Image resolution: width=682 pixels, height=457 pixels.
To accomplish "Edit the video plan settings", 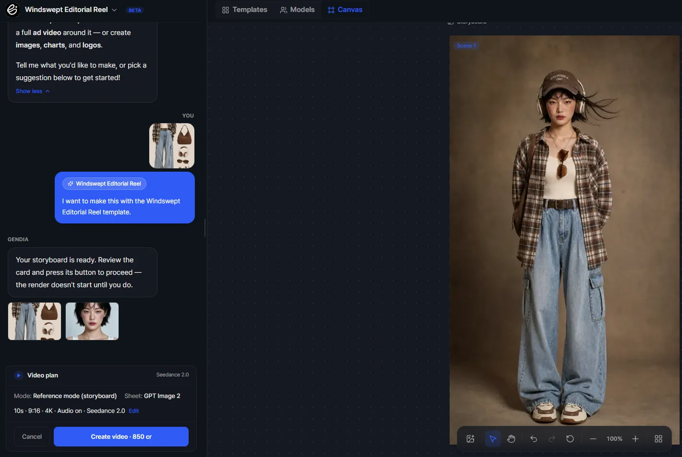I will point(134,411).
